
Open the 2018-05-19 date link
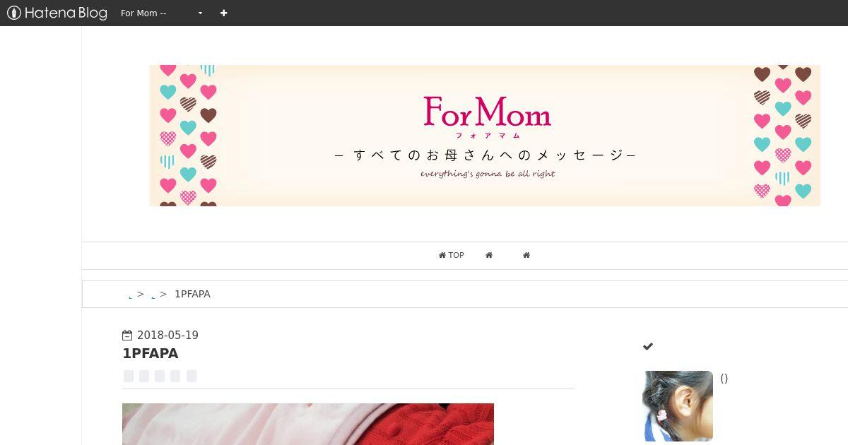pyautogui.click(x=167, y=336)
